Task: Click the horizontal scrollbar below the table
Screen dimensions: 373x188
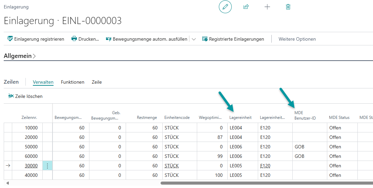Action: tap(264, 183)
